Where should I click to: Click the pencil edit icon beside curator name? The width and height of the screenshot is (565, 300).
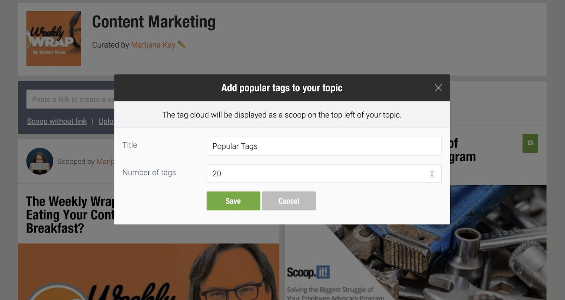click(x=182, y=44)
